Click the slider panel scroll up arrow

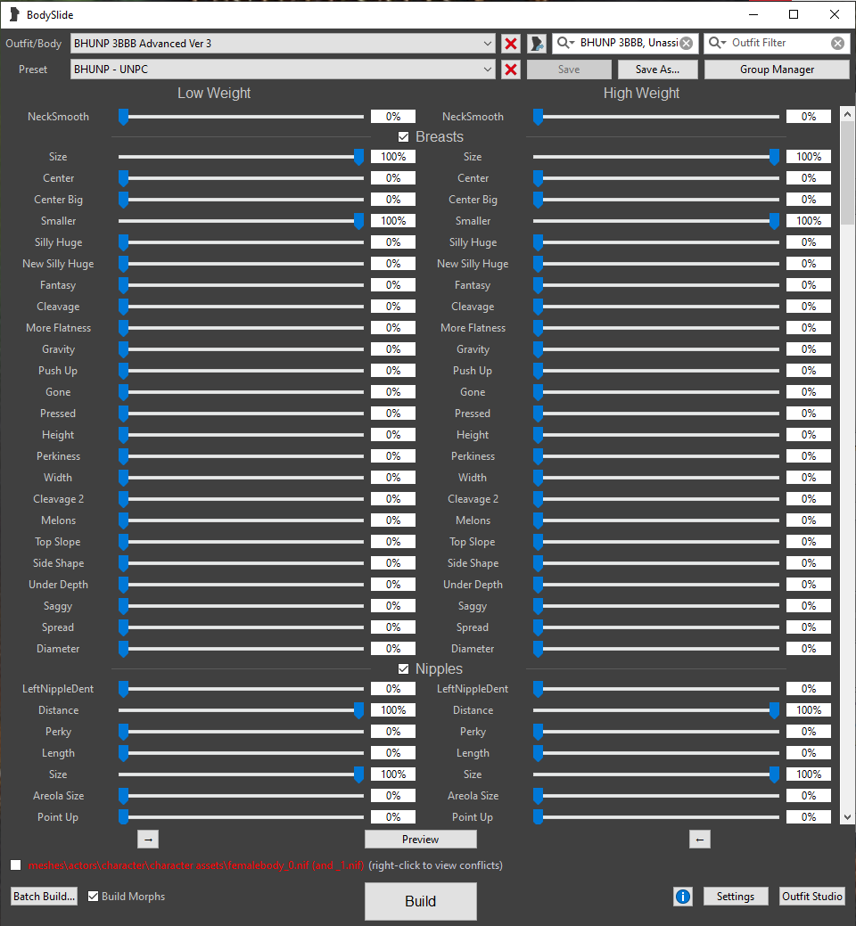[x=847, y=114]
